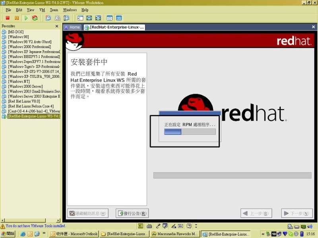This screenshot has height=238, width=318.
Task: Select [Windows 2000 Professional] favorite
Action: [29, 47]
